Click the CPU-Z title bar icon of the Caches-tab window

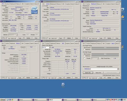pos(42,2)
